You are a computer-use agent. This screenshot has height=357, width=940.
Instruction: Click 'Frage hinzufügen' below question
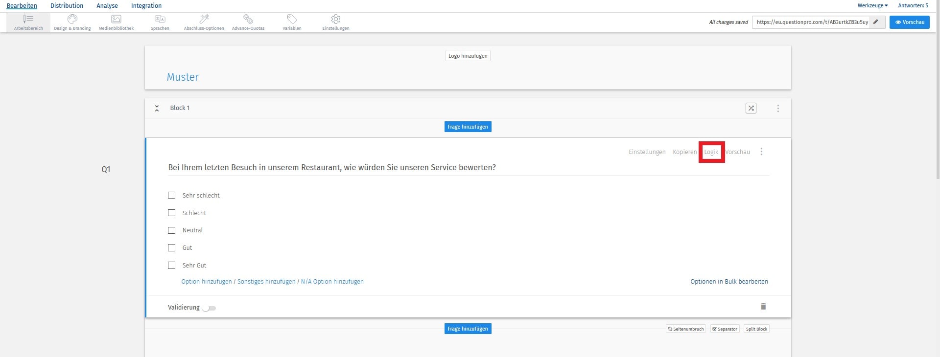(x=468, y=329)
